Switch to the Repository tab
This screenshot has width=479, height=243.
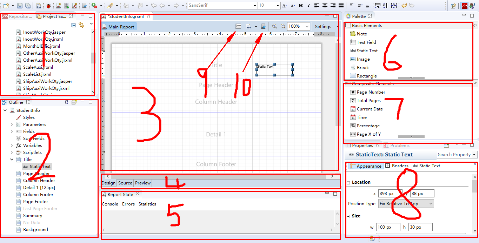coord(18,16)
